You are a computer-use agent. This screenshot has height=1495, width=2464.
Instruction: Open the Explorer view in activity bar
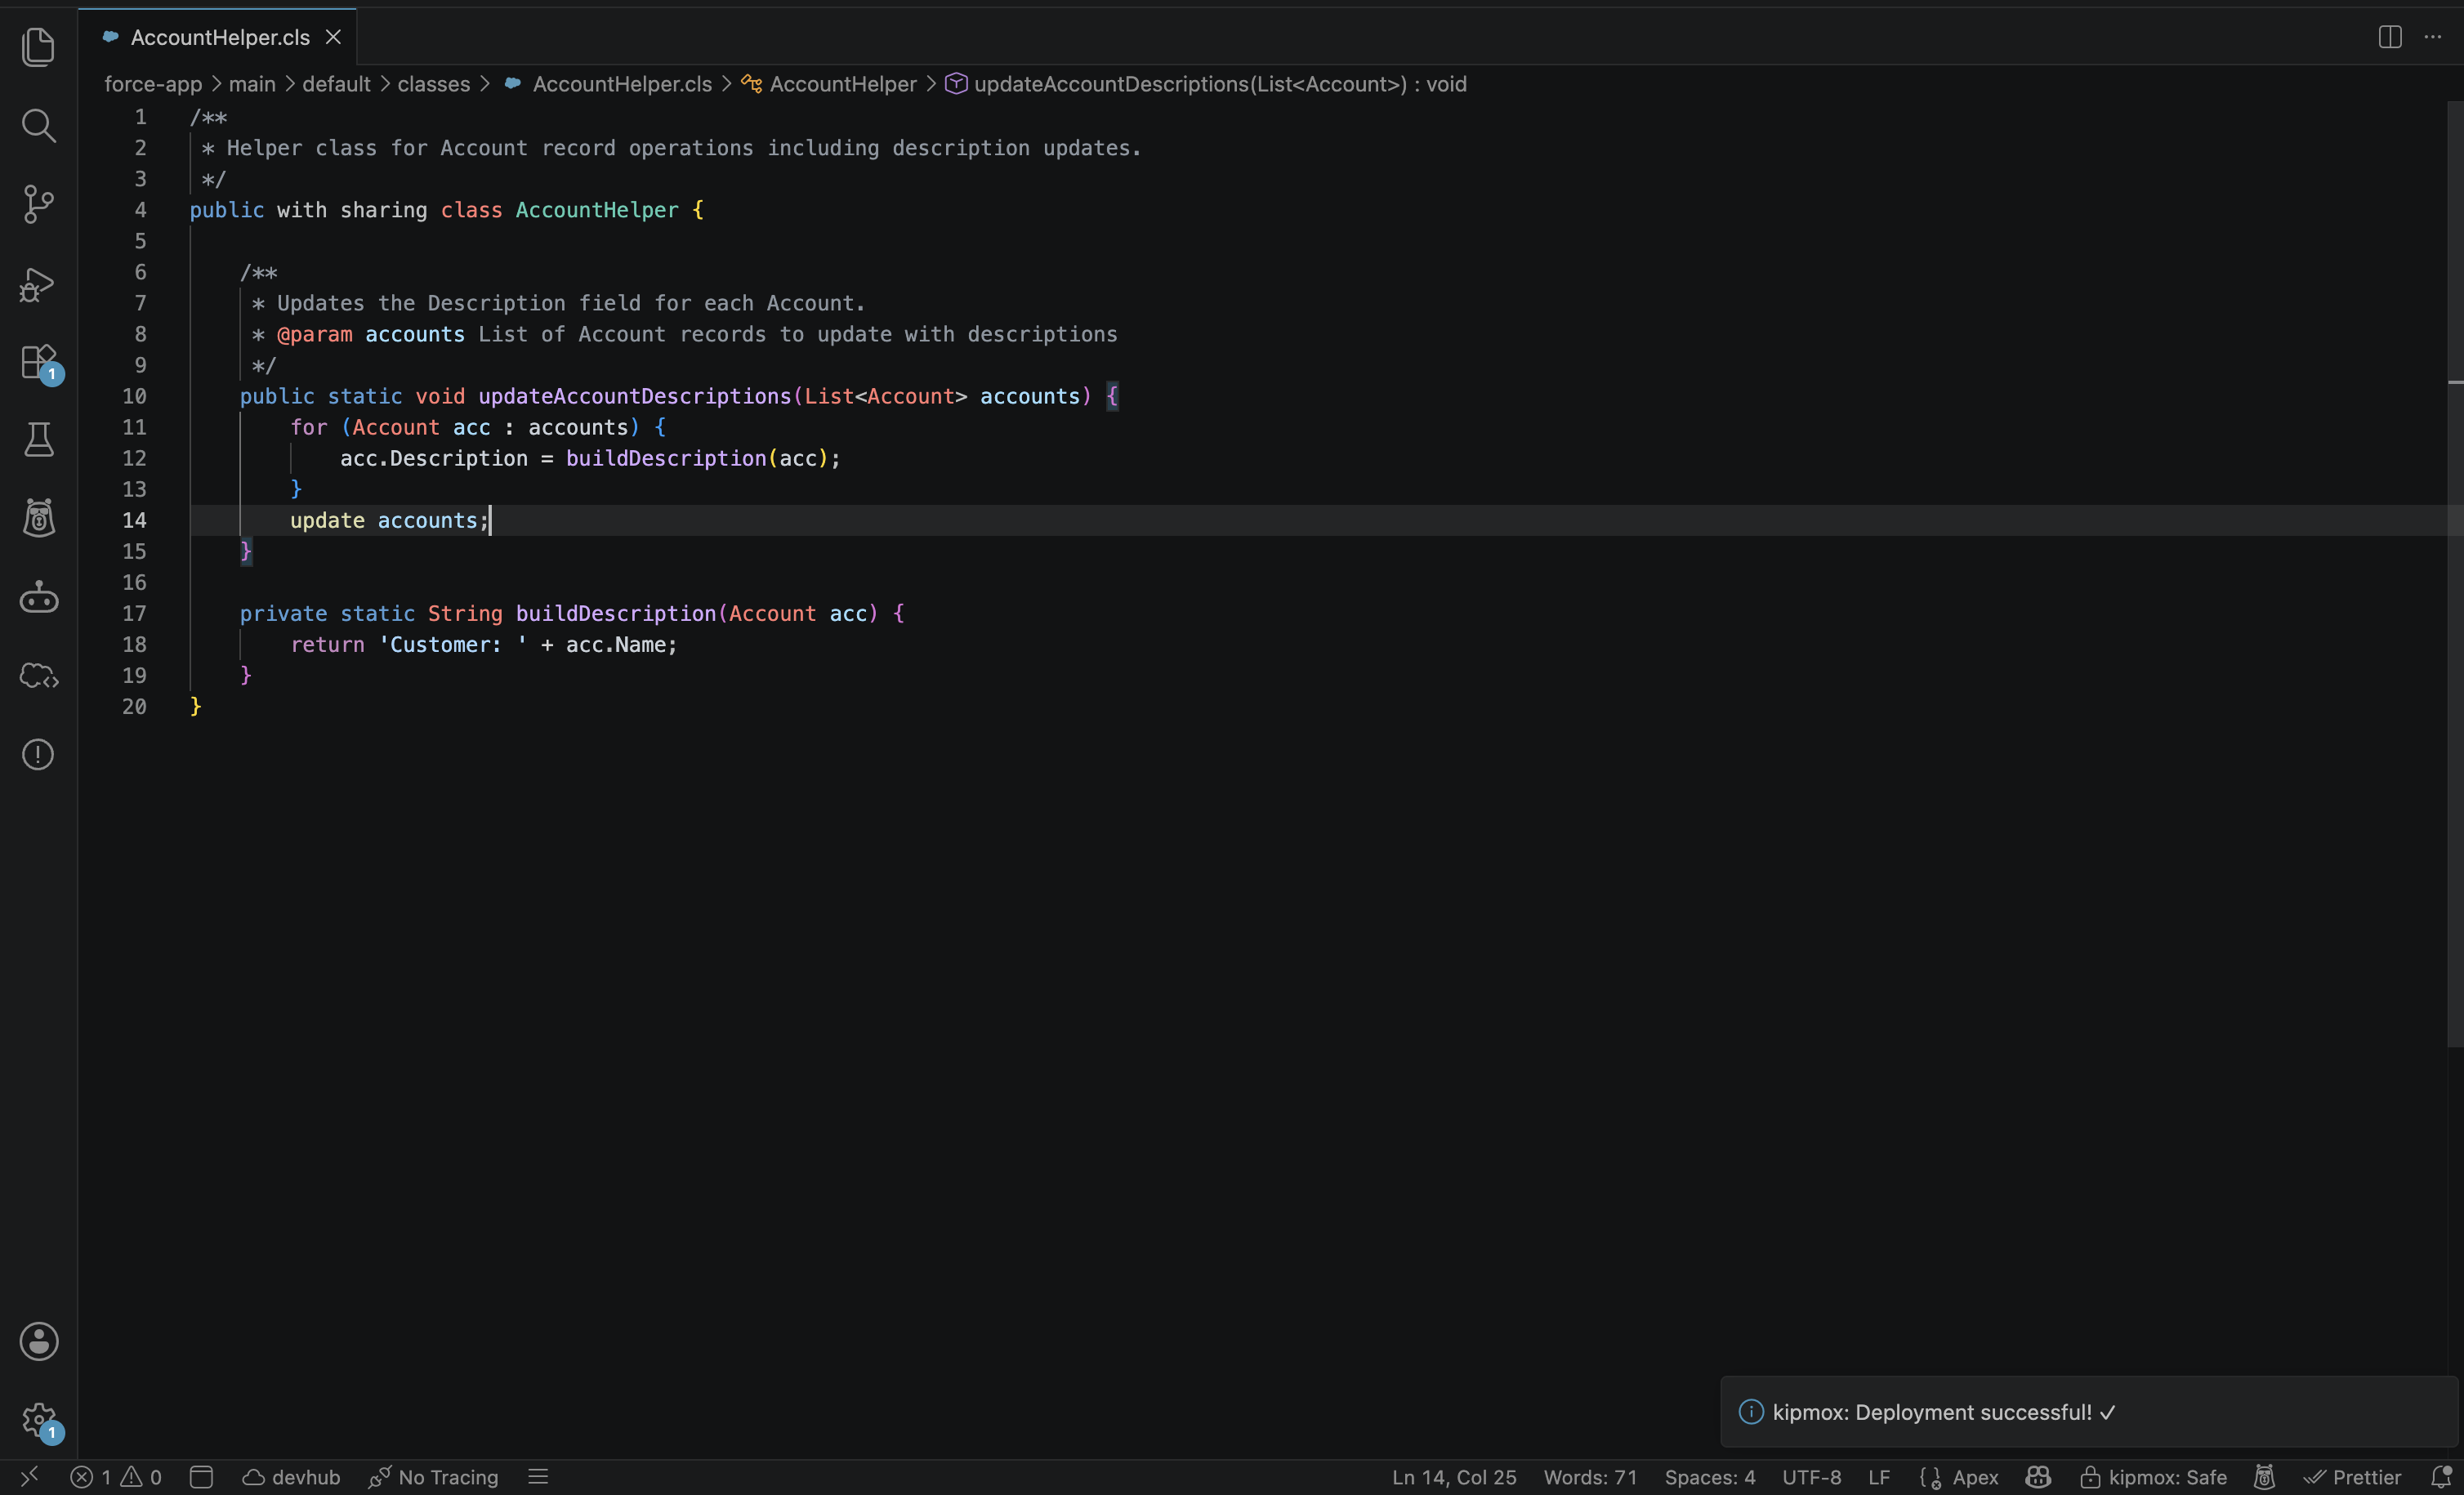pos(38,47)
